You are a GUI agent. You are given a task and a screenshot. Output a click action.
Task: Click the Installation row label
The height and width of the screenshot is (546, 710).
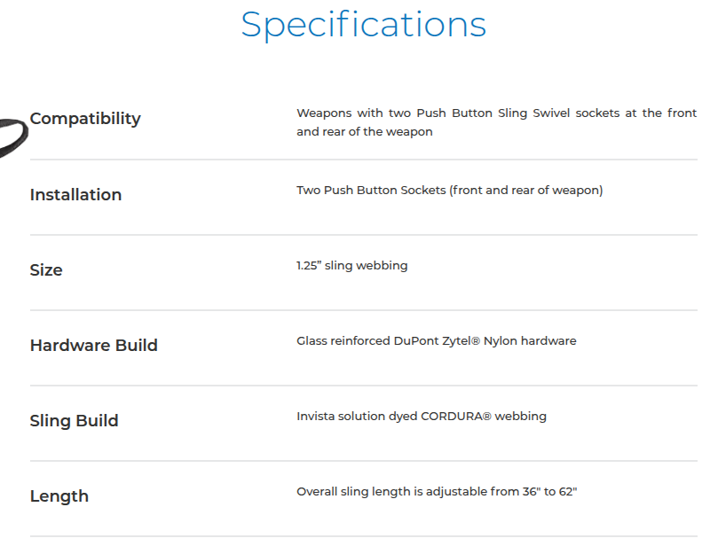click(x=75, y=195)
